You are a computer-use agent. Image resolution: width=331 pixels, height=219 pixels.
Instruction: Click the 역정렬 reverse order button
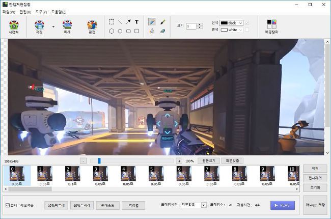click(x=133, y=205)
